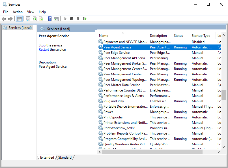Click the Back arrow in the toolbar
Screen dimensions: 228x168
tap(4, 19)
